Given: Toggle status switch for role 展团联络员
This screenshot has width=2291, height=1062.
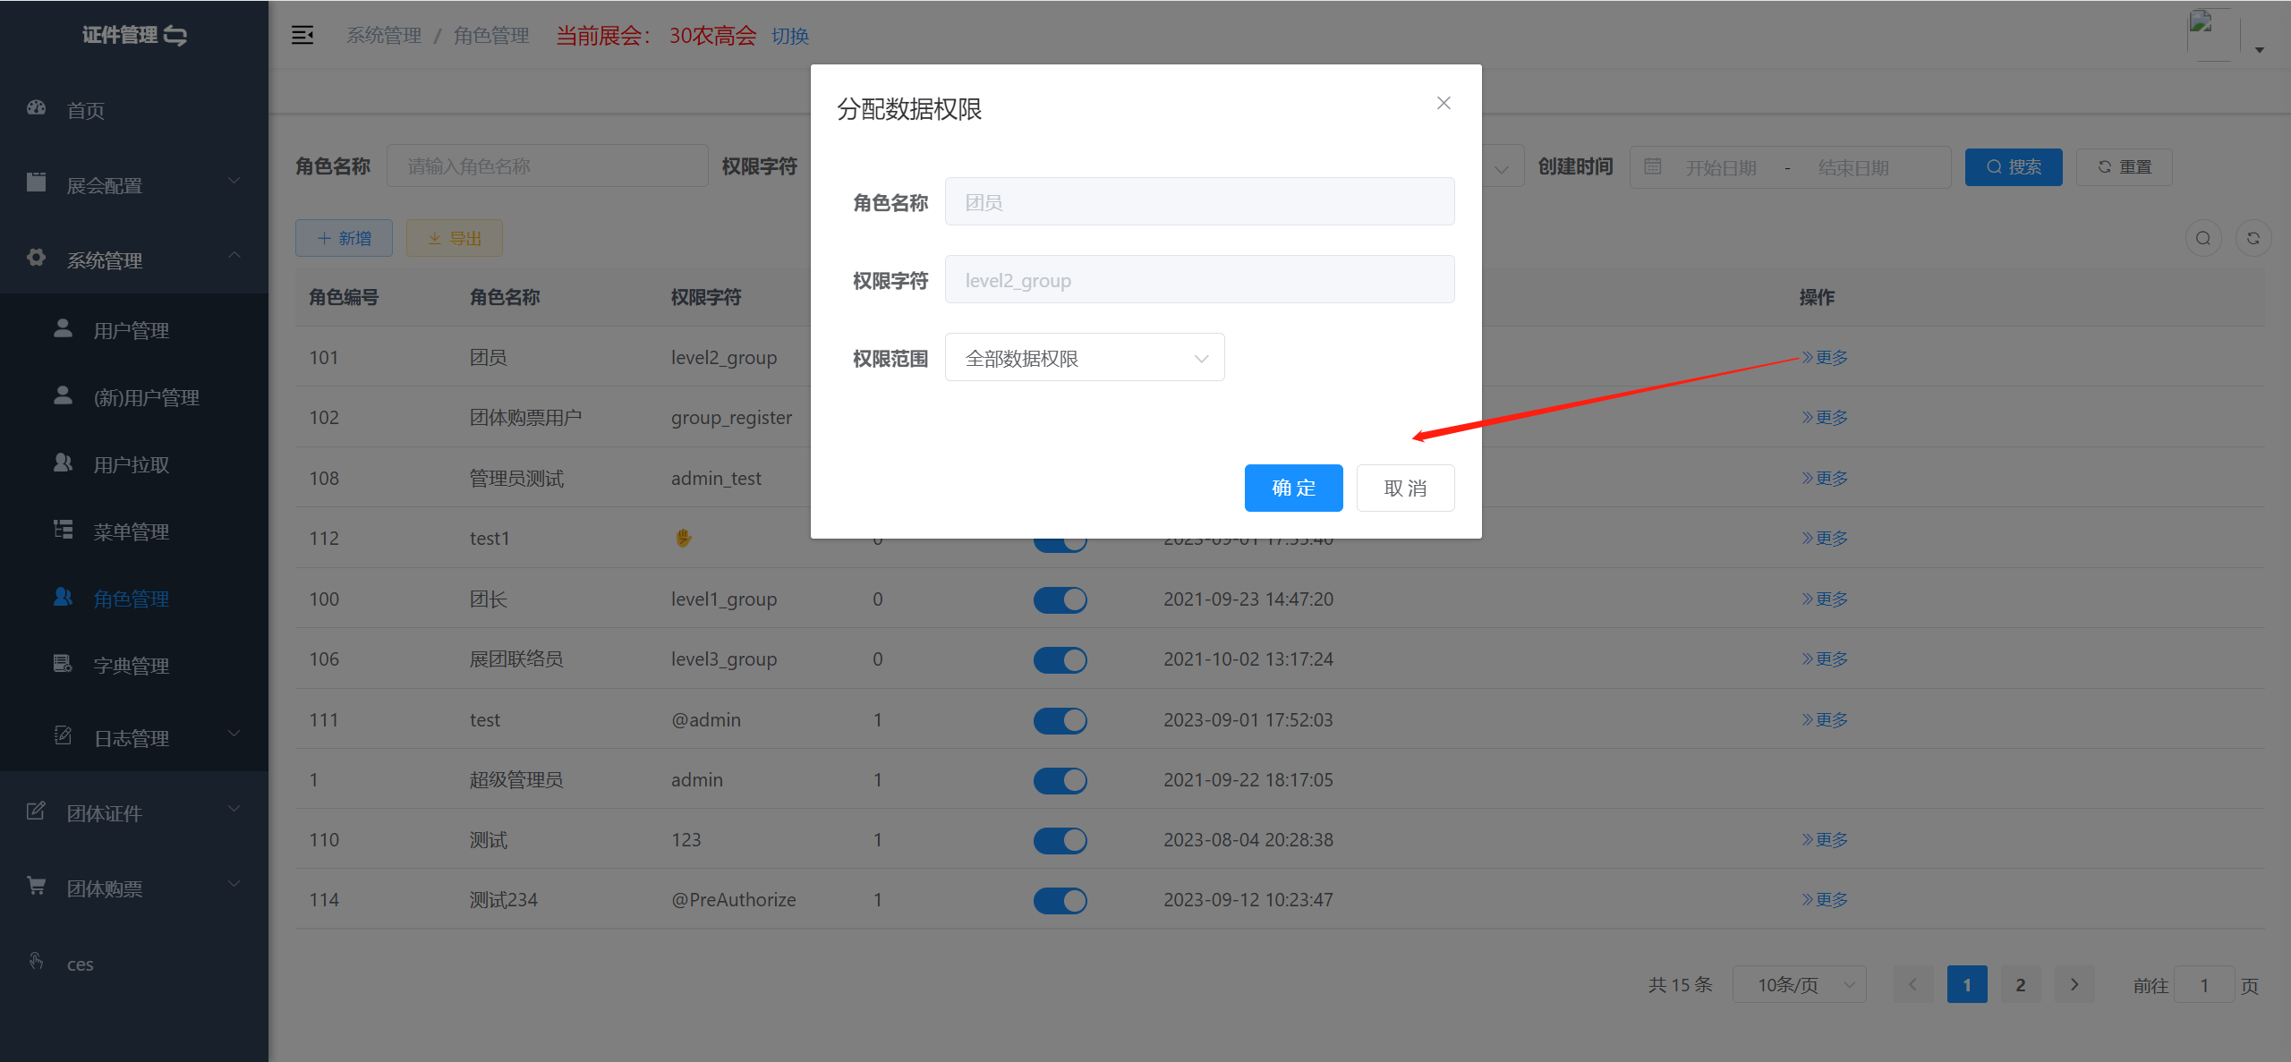Looking at the screenshot, I should point(1060,660).
